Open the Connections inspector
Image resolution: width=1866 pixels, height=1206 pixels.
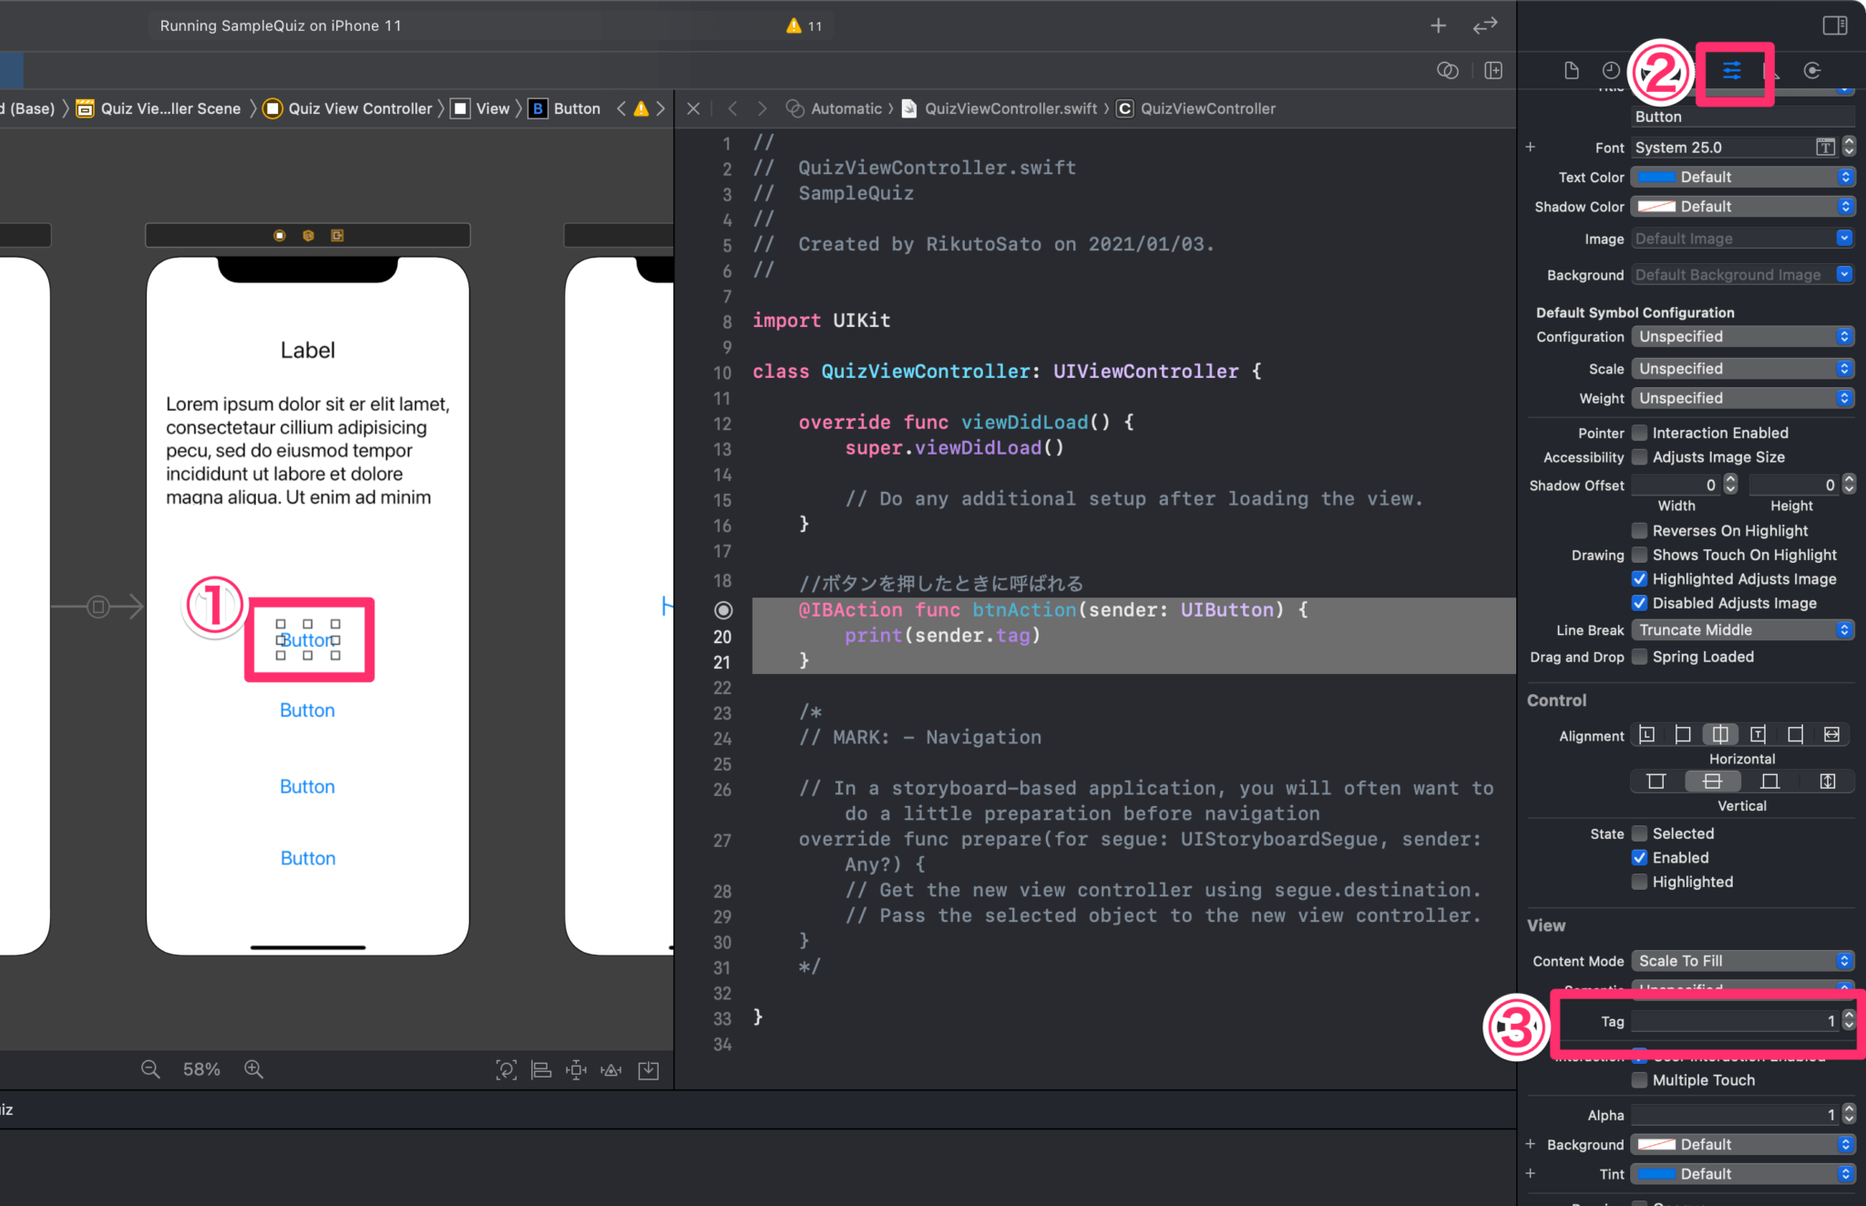tap(1812, 71)
